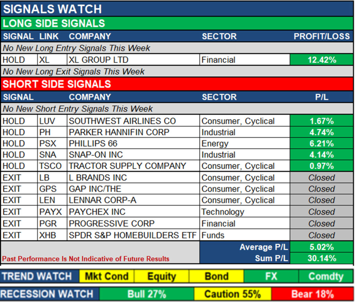This screenshot has width=355, height=302.
Task: Click the Mkt Cond trend indicator
Action: click(107, 276)
